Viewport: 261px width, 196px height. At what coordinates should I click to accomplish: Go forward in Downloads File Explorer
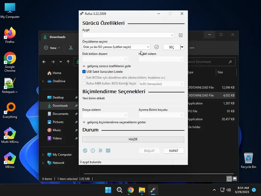53,62
